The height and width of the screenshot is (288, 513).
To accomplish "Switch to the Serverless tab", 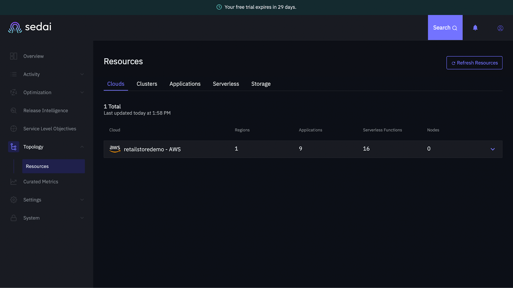I will 226,84.
